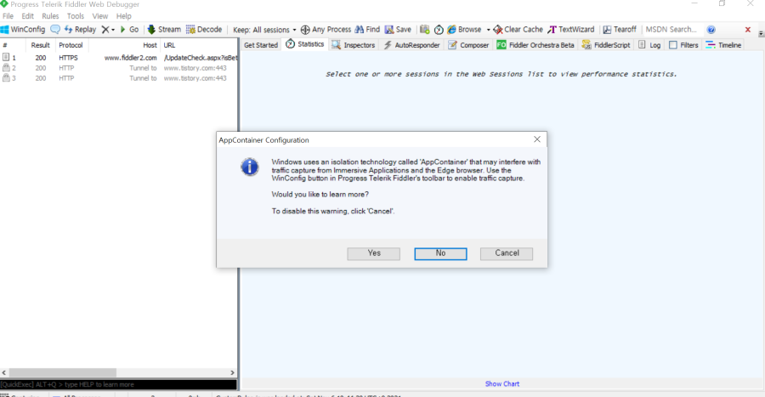This screenshot has width=765, height=397.
Task: Focus the QuickExec command box
Action: pyautogui.click(x=118, y=384)
